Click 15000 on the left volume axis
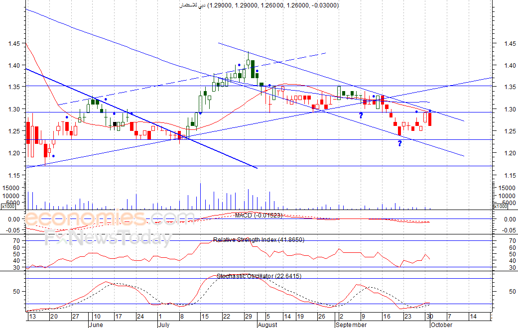Viewport: 518px width, 328px height. click(10, 188)
